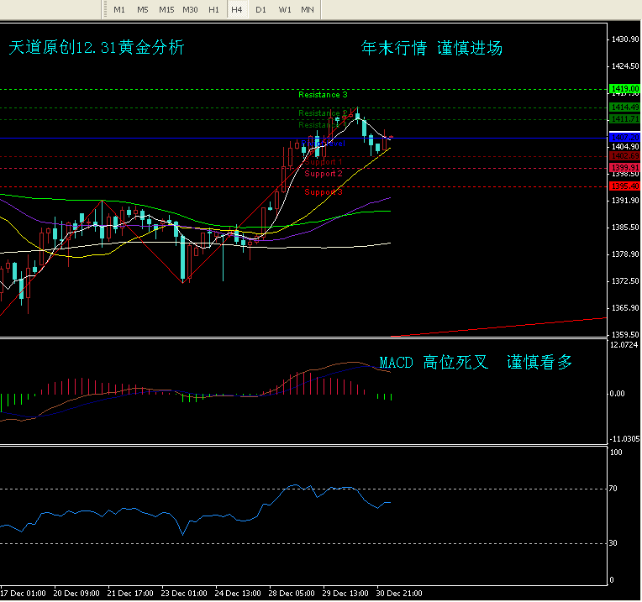
Task: Switch to the M1 timeframe
Action: click(119, 9)
